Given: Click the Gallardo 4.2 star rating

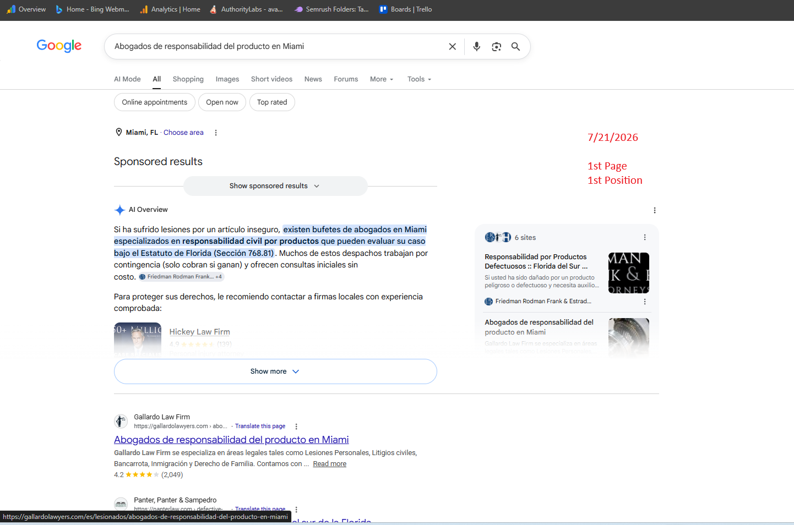Looking at the screenshot, I should [148, 475].
